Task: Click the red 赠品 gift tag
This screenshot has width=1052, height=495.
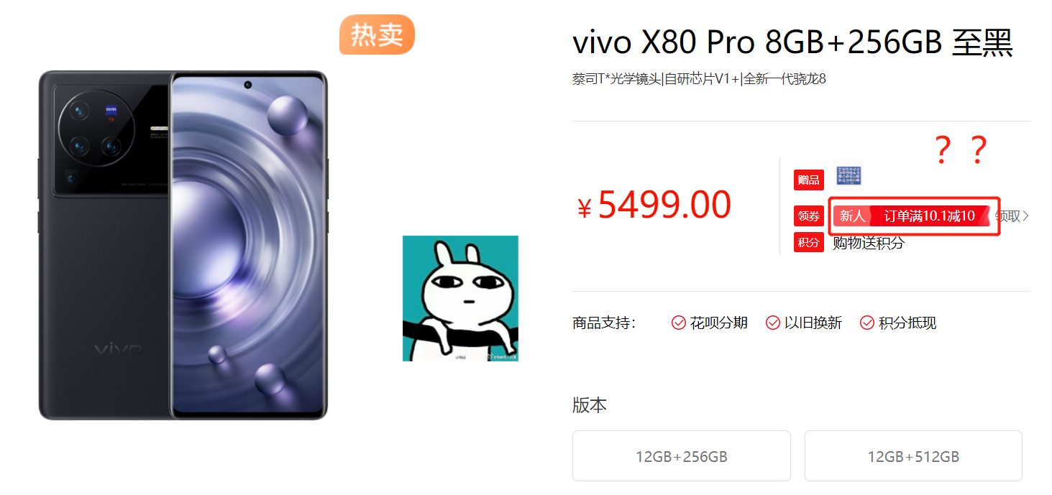Action: [809, 180]
